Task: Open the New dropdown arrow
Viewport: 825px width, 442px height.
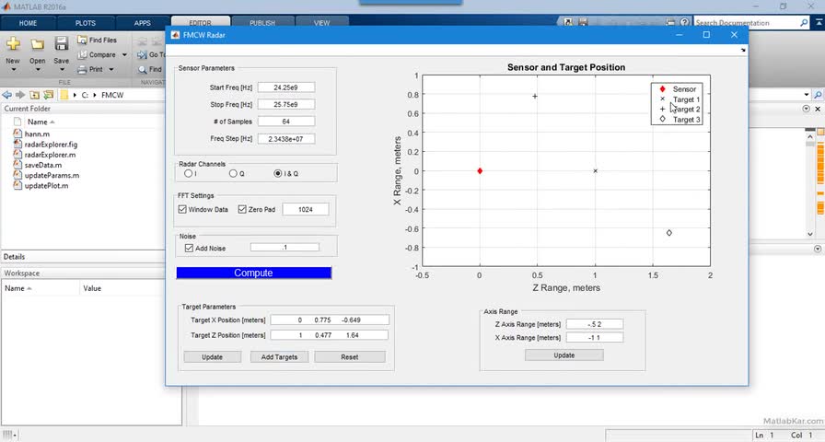Action: coord(13,70)
